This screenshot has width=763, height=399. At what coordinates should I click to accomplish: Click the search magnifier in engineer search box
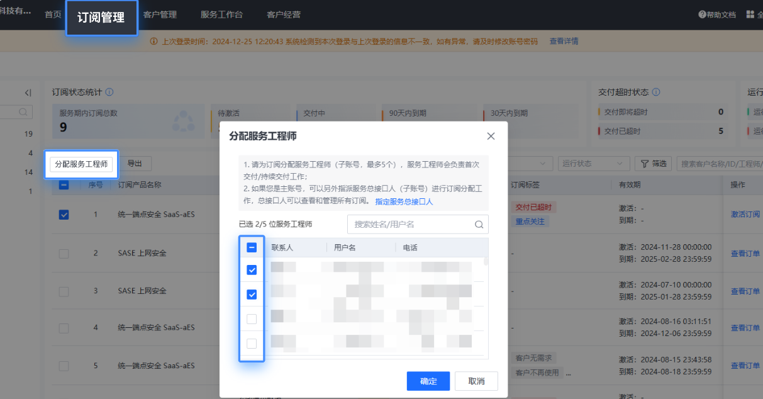click(479, 224)
